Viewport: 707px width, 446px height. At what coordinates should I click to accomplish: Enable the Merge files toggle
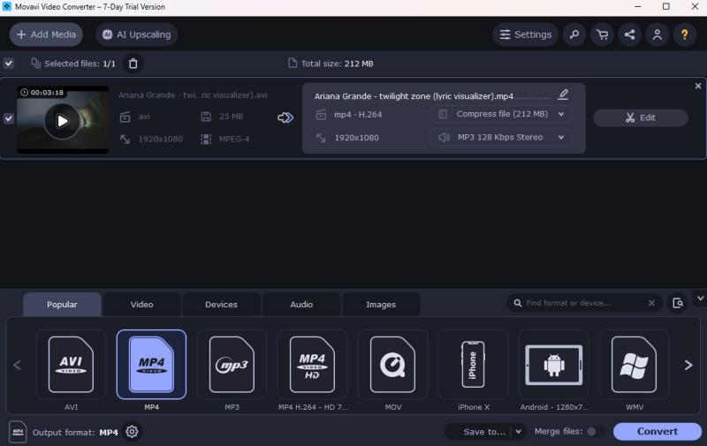tap(596, 432)
